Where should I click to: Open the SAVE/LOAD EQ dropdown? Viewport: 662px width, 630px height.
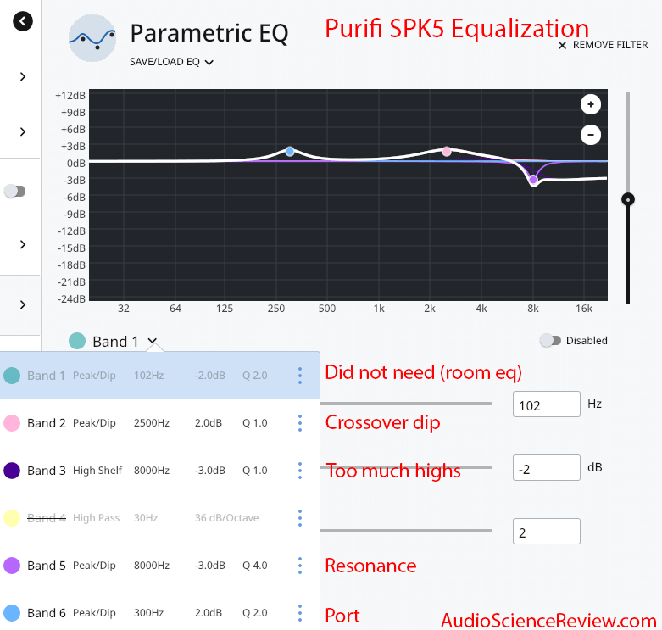(x=171, y=62)
